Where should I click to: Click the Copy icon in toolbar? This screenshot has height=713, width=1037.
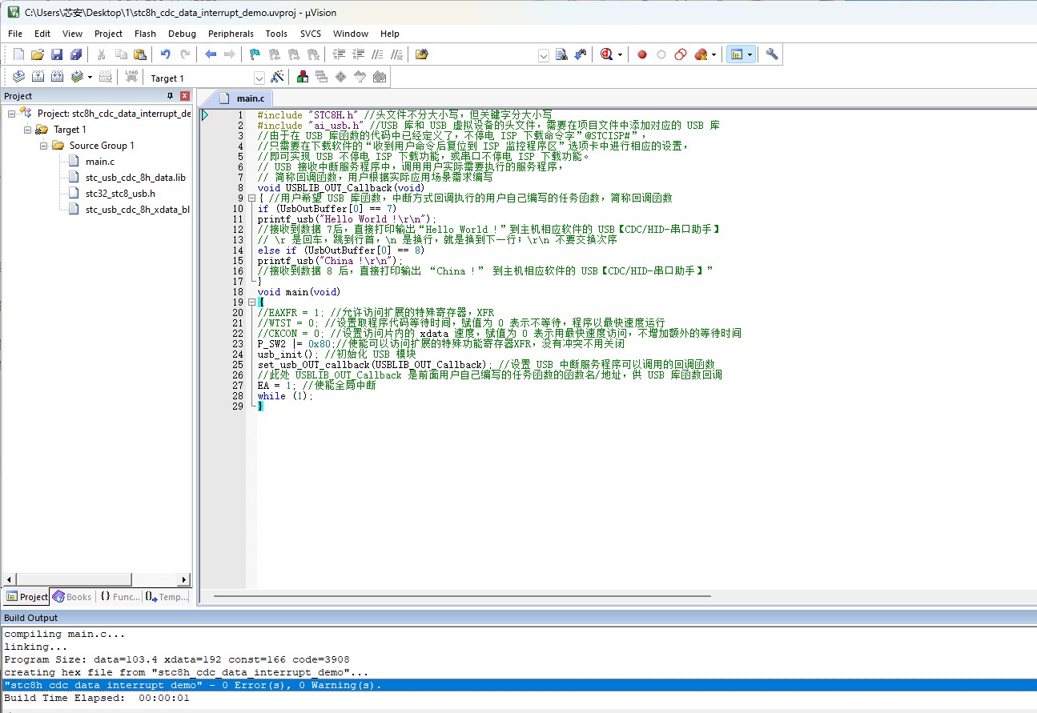coord(121,54)
